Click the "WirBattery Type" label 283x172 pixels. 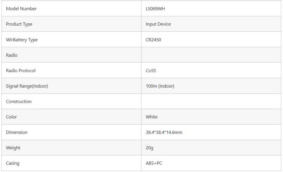(22, 40)
